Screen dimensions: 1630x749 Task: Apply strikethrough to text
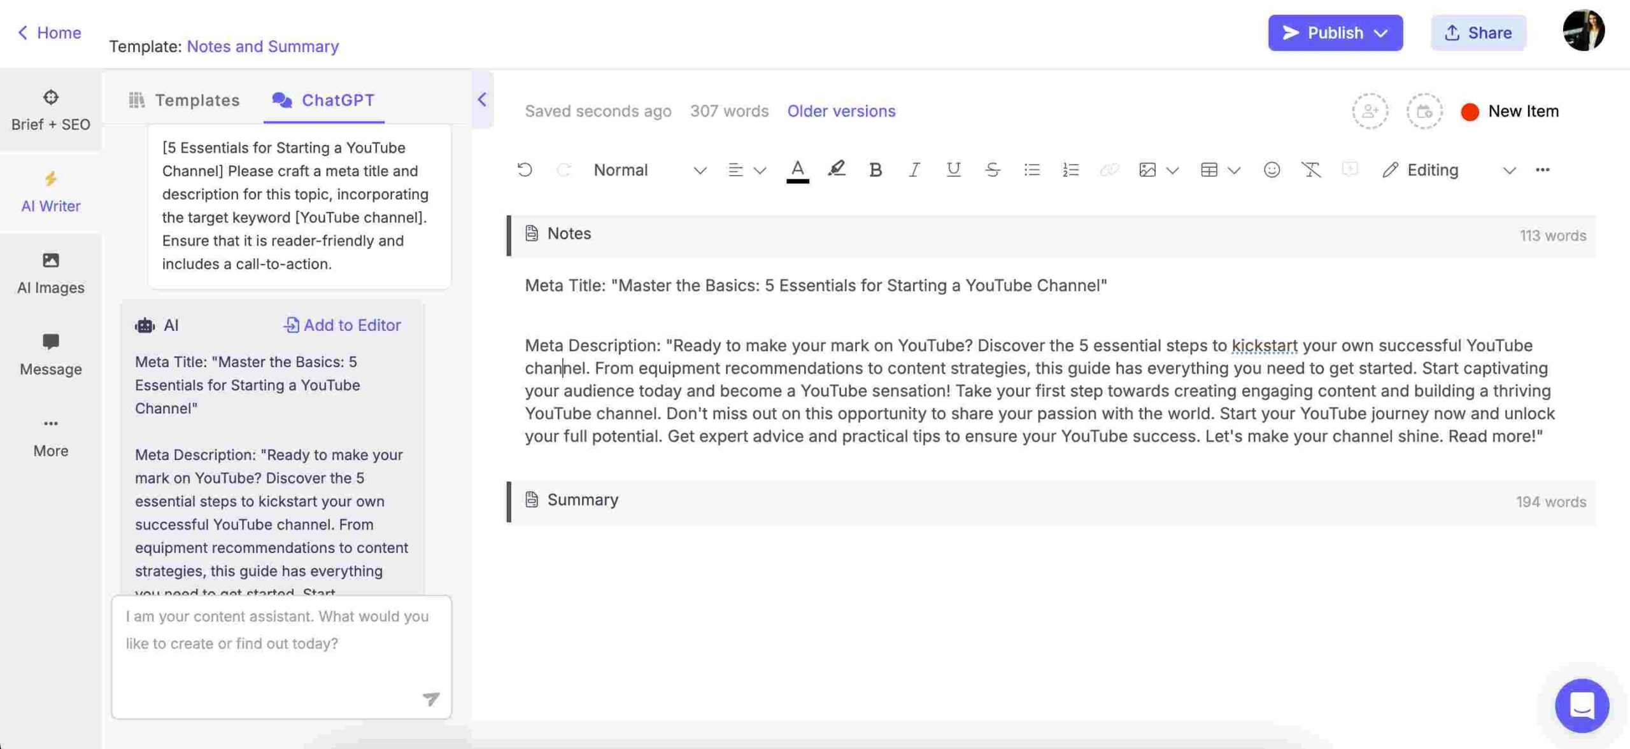point(992,170)
